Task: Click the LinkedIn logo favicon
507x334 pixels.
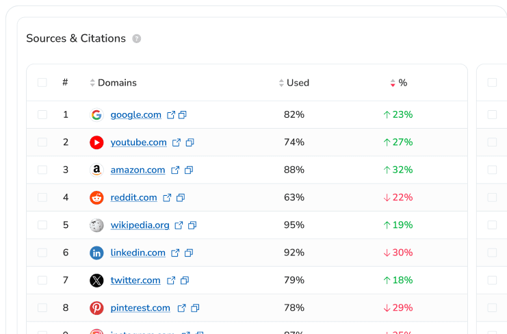Action: click(x=96, y=253)
